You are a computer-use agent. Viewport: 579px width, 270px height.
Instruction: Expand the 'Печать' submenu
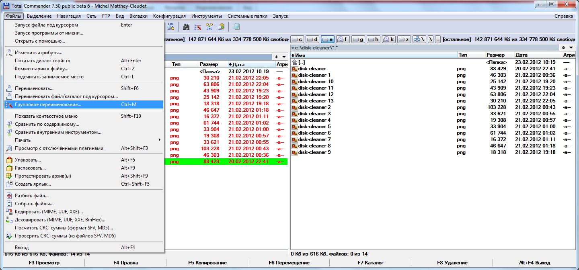pos(84,140)
